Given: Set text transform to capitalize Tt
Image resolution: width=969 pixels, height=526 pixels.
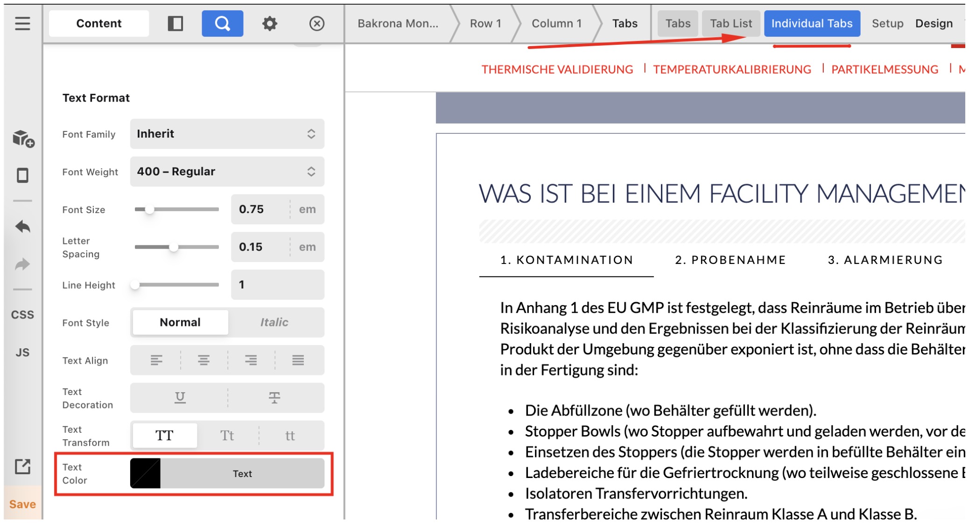Looking at the screenshot, I should click(x=227, y=436).
